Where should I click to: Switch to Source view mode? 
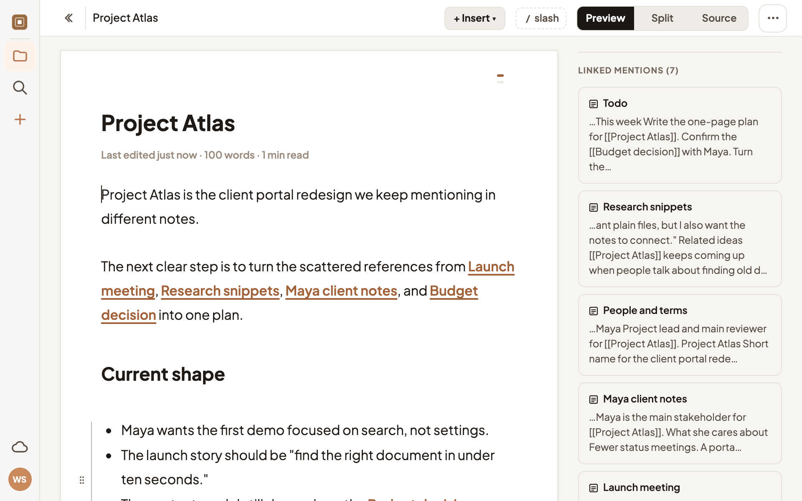click(719, 18)
